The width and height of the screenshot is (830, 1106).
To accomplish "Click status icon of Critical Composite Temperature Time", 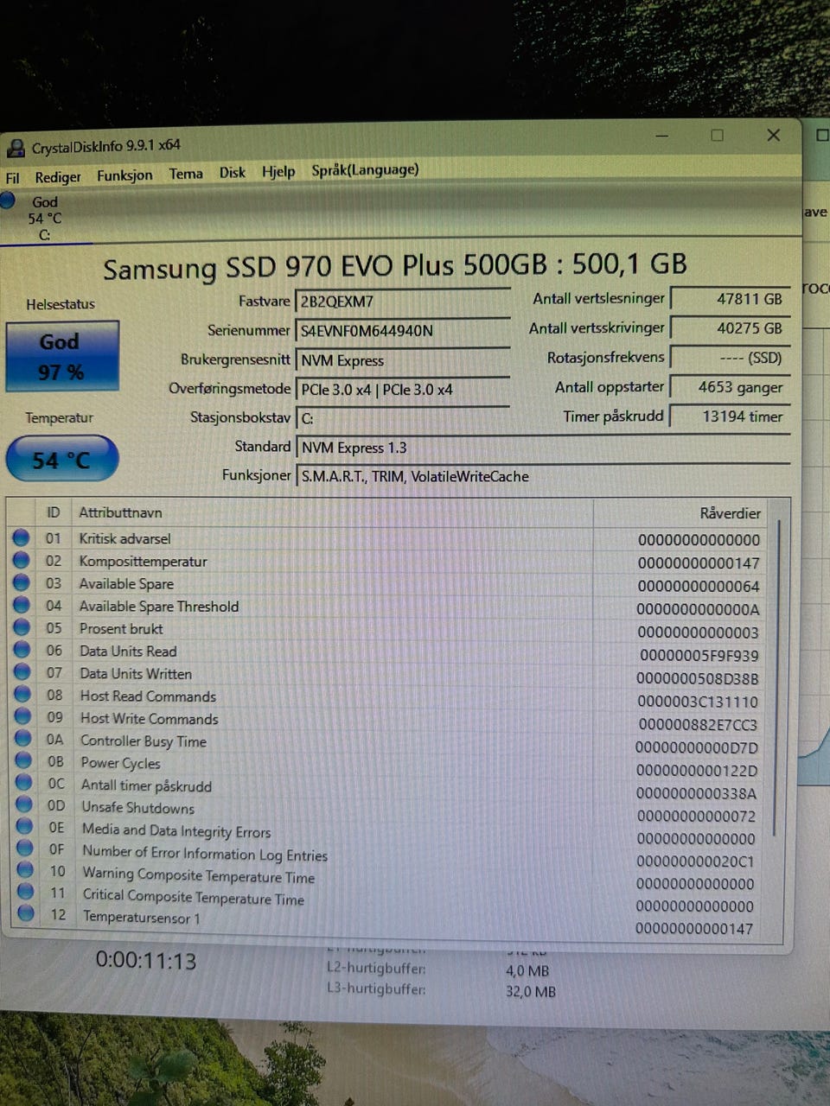I will click(x=26, y=891).
